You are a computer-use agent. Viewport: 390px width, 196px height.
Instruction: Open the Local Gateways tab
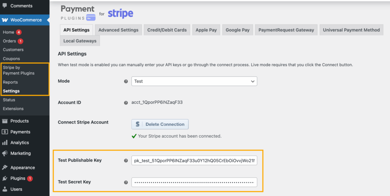(80, 41)
